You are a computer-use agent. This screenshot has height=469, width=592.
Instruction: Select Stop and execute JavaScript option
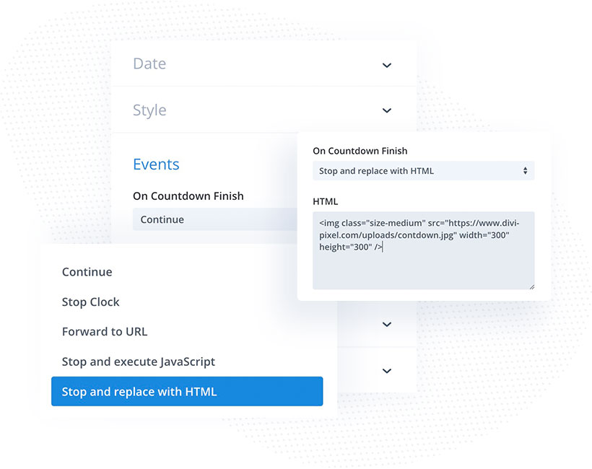pyautogui.click(x=138, y=361)
